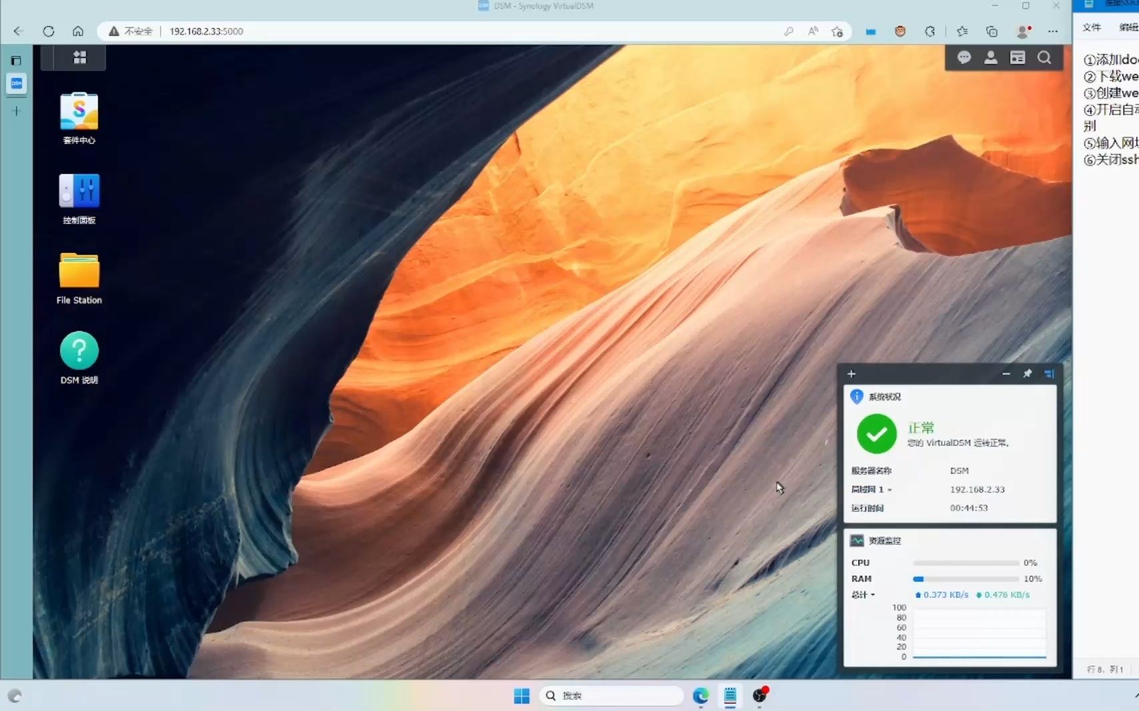Click the upload speed 0.373 KB/s
Screen dimensions: 1139x711
(x=942, y=594)
